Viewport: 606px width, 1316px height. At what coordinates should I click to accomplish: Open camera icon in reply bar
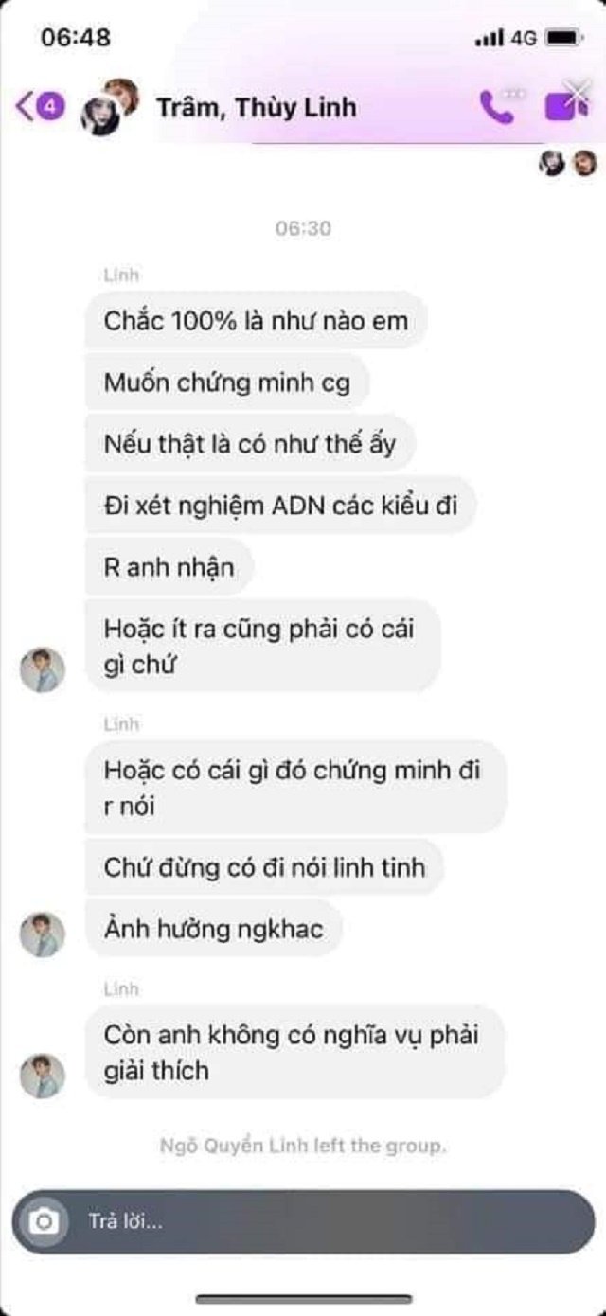(x=44, y=1221)
